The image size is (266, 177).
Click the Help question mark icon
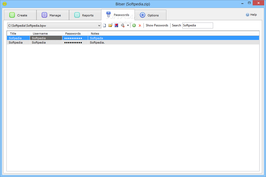tap(248, 15)
